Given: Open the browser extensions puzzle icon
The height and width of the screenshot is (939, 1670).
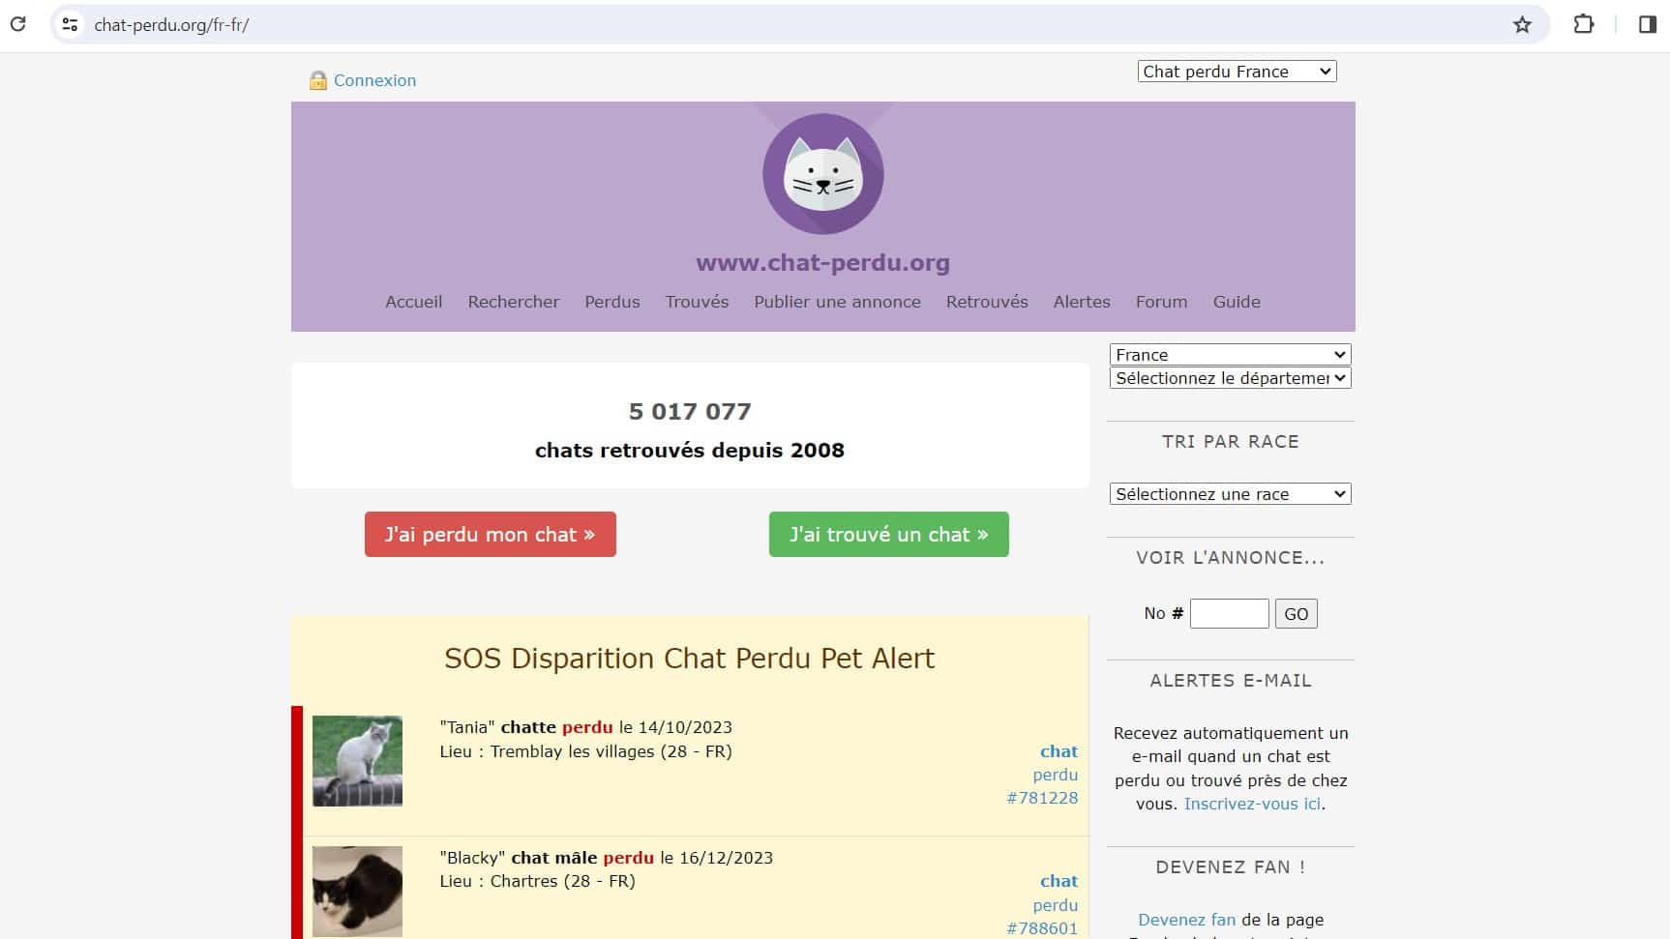Looking at the screenshot, I should (1583, 25).
